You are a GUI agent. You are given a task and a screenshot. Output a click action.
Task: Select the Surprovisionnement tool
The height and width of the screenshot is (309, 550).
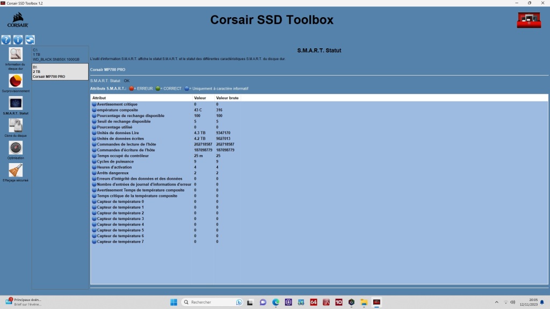point(16,80)
